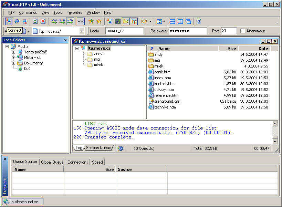Image resolution: width=282 pixels, height=207 pixels.
Task: Tile windows vertically via the toolbar icon
Action: (180, 21)
